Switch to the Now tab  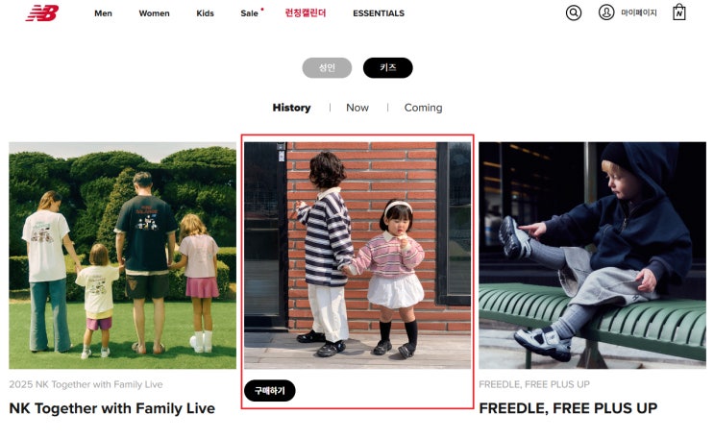coord(357,108)
